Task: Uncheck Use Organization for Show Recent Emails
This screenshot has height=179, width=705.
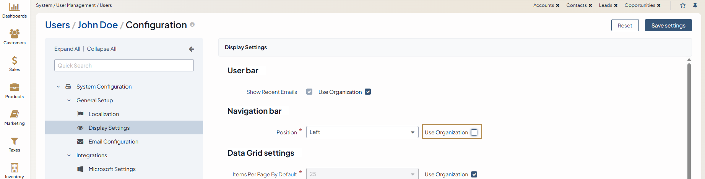Action: pos(368,92)
